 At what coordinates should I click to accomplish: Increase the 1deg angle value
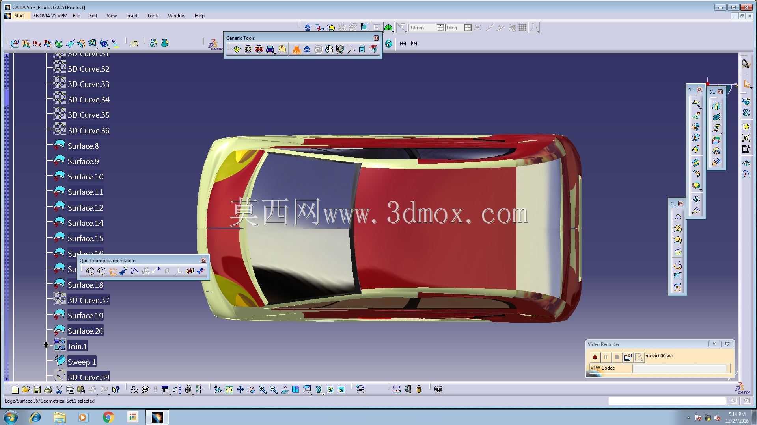[x=468, y=26]
